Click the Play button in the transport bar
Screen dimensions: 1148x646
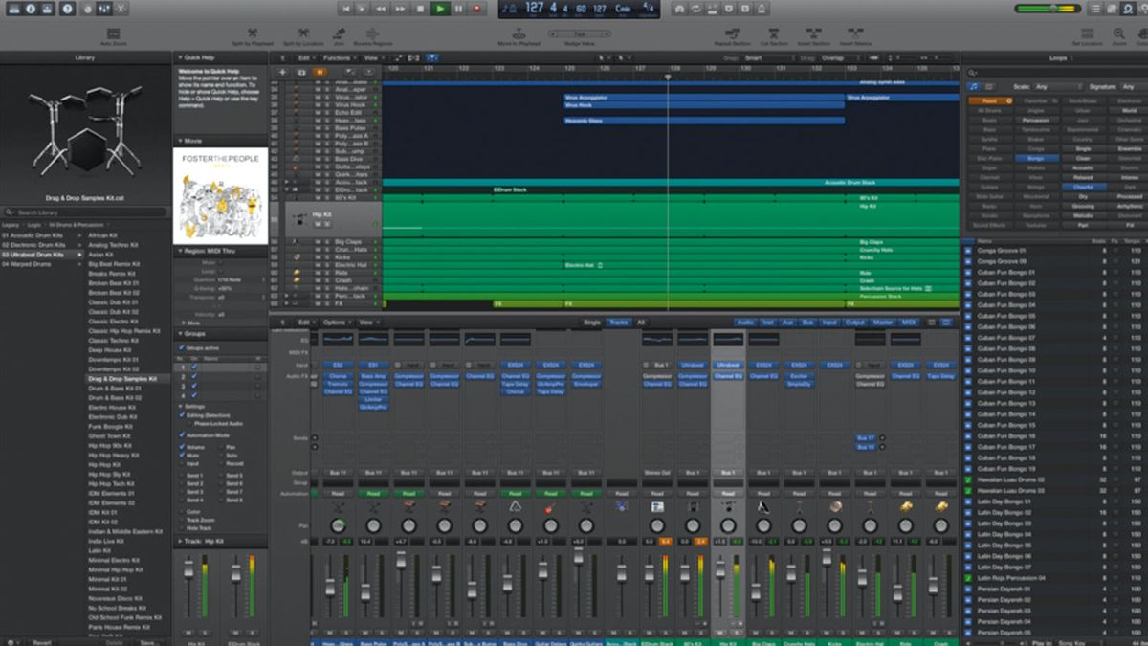click(439, 10)
